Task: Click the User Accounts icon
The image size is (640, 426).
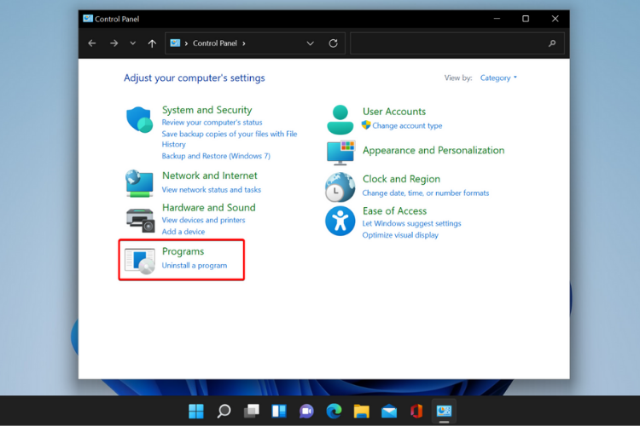Action: tap(340, 119)
